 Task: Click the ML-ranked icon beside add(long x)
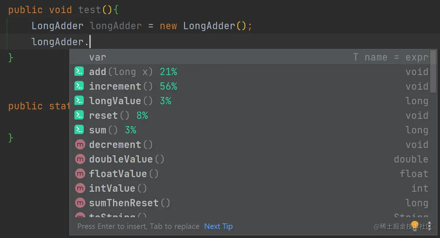pos(79,71)
